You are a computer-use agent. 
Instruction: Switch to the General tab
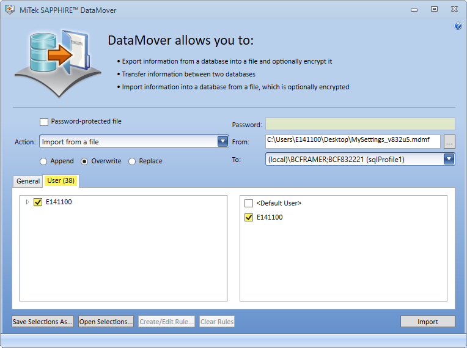[x=28, y=181]
